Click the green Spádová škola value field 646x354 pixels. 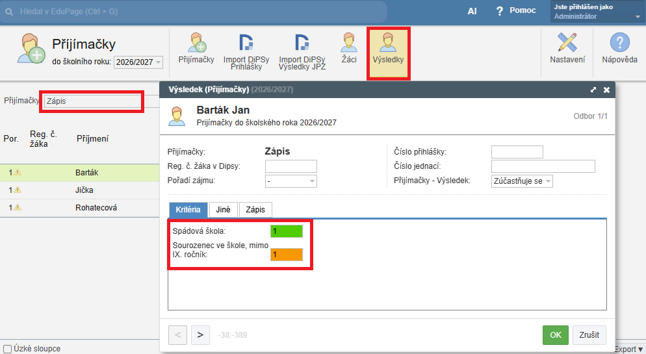coord(287,231)
